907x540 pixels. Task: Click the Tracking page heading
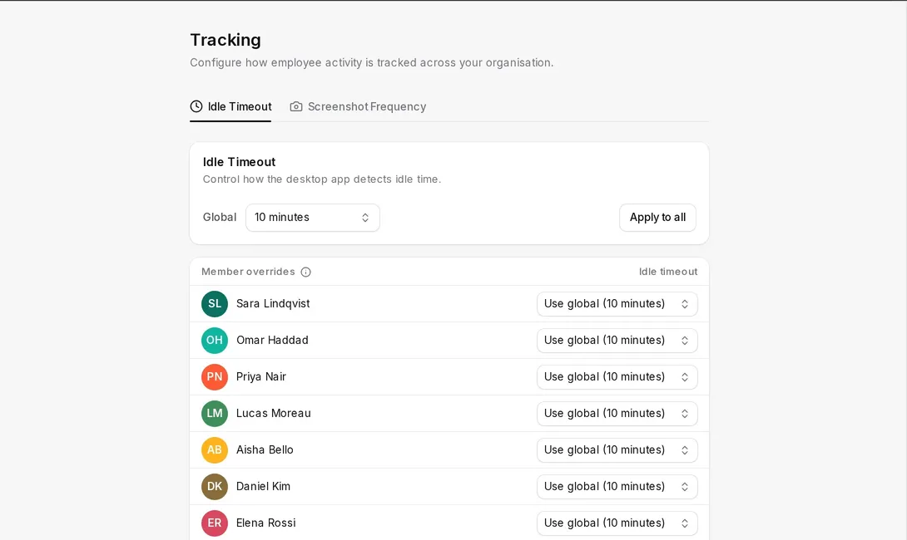[x=226, y=40]
